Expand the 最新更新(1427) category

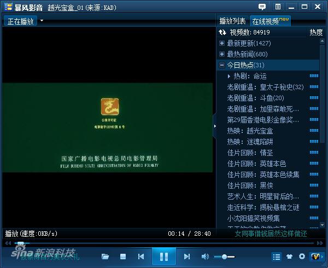pos(222,43)
